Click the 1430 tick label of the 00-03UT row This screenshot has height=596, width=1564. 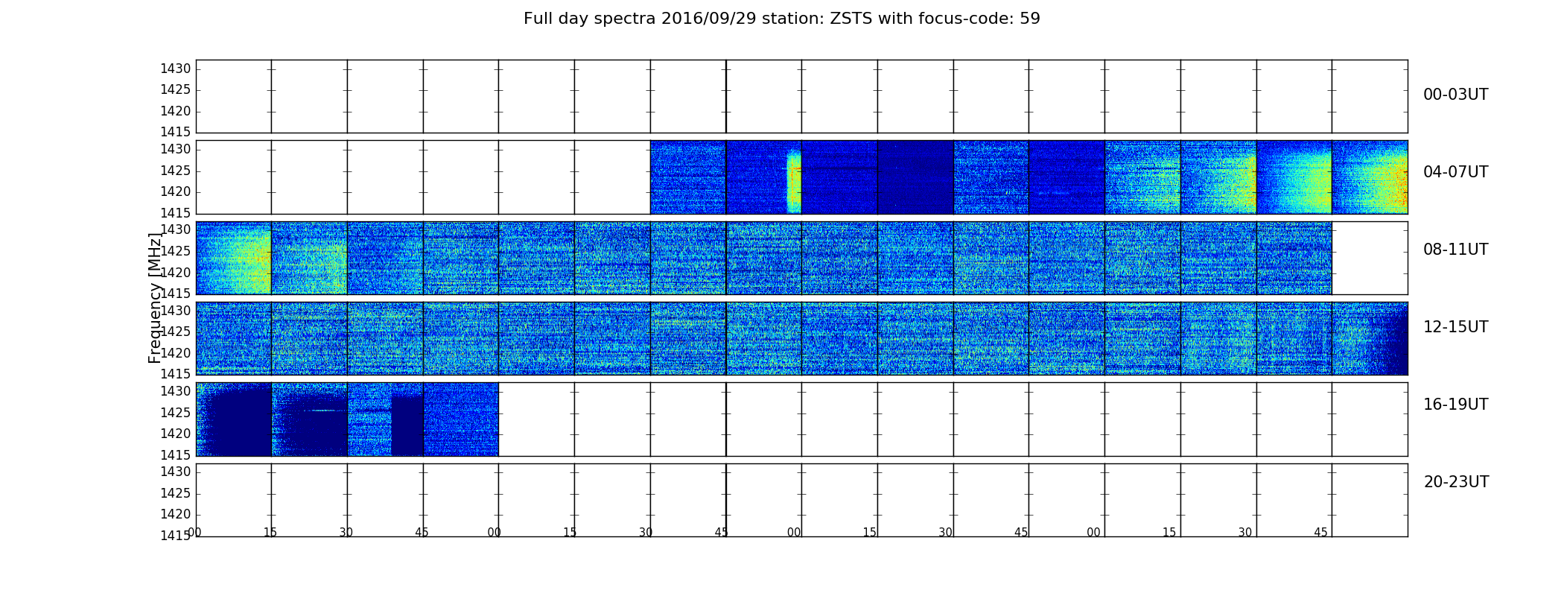(176, 69)
